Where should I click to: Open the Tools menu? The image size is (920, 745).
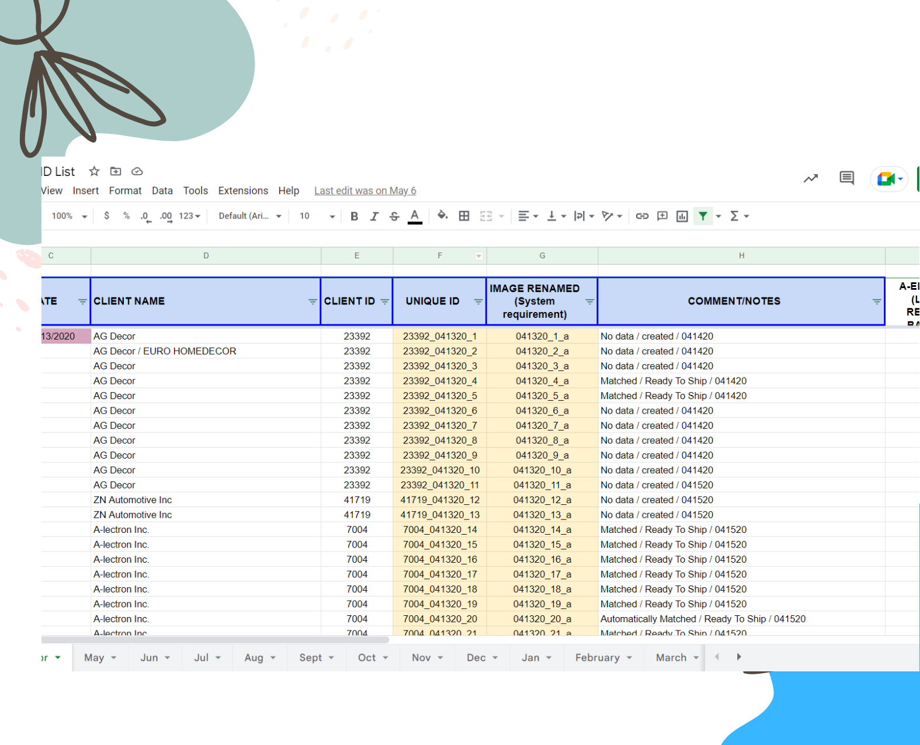click(x=196, y=190)
